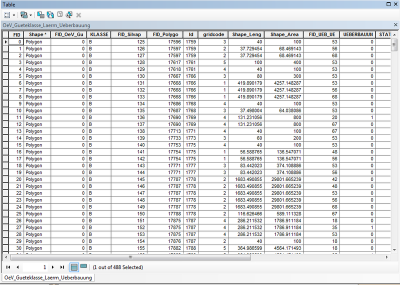400x285 pixels.
Task: Toggle Show all records view
Action: pyautogui.click(x=73, y=267)
